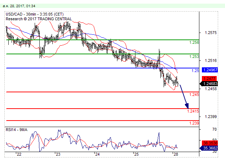Viewport: 225px width, 164px height.
Task: Click the date label 25 on time axis
Action: 137,154
